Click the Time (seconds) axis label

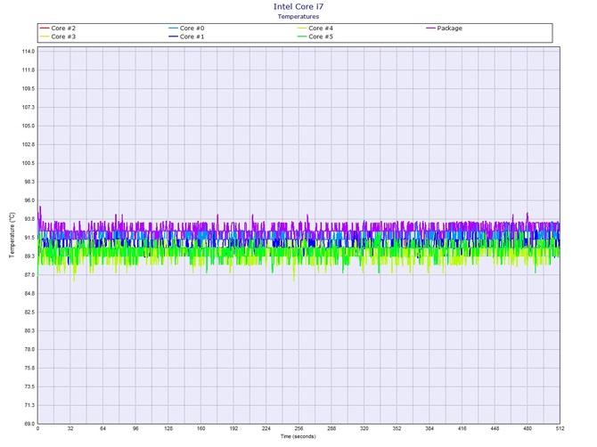pos(298,437)
